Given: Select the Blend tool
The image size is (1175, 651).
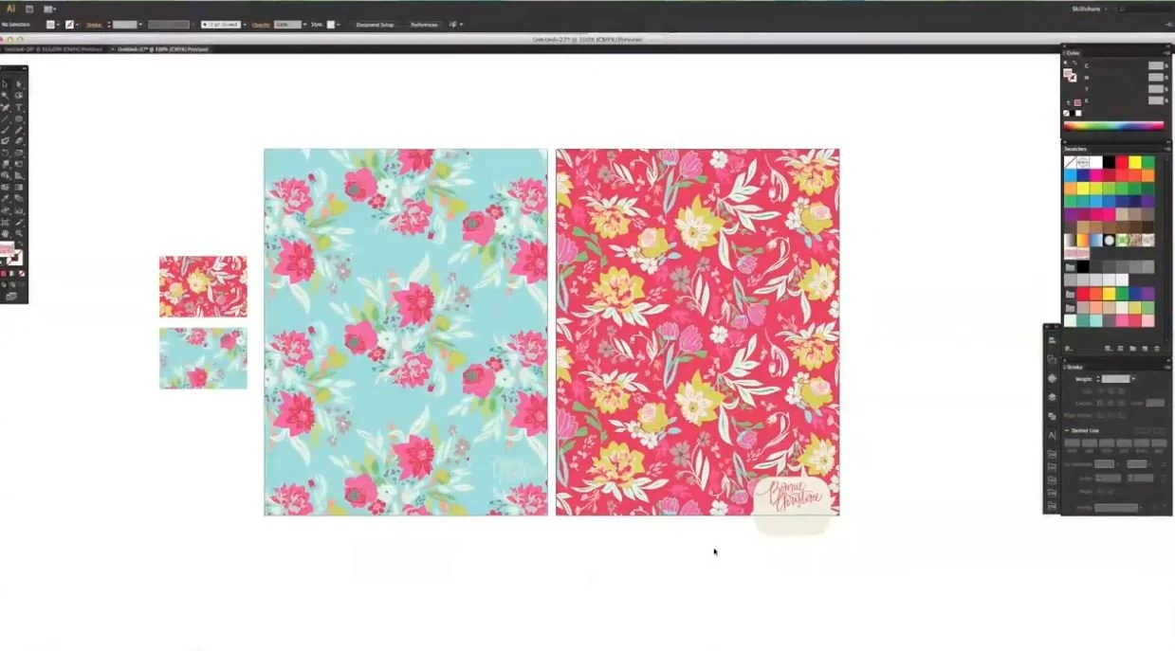Looking at the screenshot, I should tap(19, 198).
